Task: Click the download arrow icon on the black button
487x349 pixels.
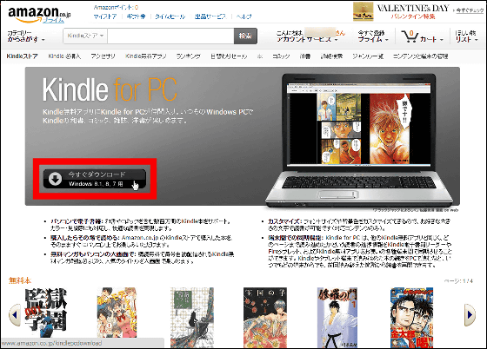Action: point(56,179)
